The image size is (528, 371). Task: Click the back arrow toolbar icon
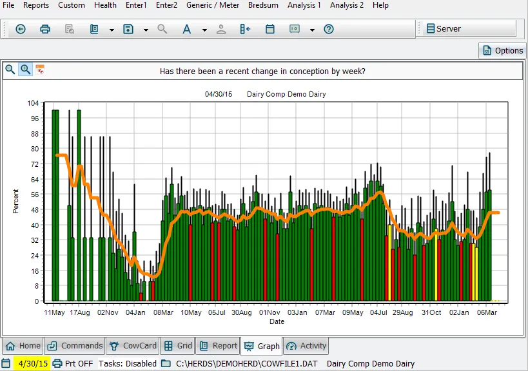coord(21,29)
